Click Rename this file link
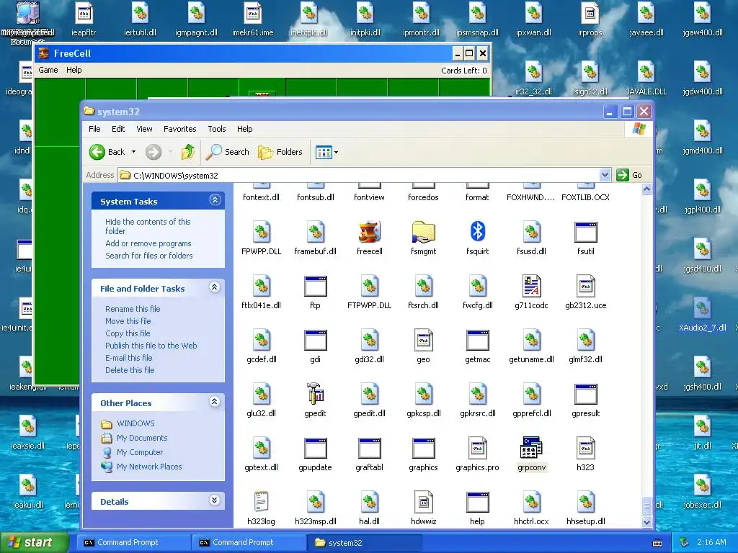738x553 pixels. point(133,309)
